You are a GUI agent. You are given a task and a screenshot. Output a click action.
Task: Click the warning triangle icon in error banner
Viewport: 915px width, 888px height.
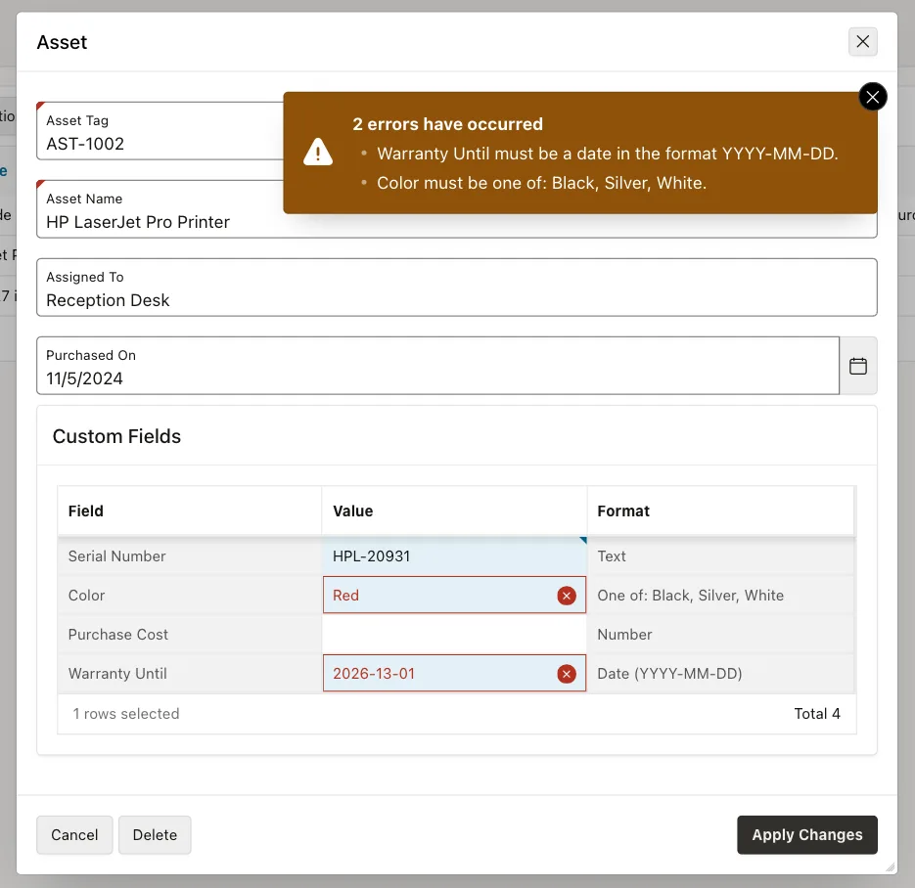[x=318, y=153]
